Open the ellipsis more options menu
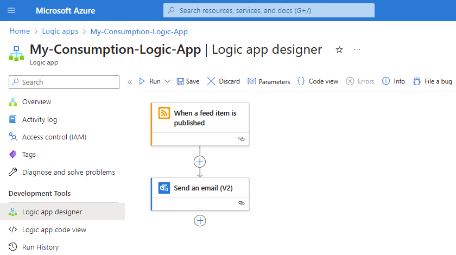This screenshot has width=456, height=255. (x=357, y=49)
